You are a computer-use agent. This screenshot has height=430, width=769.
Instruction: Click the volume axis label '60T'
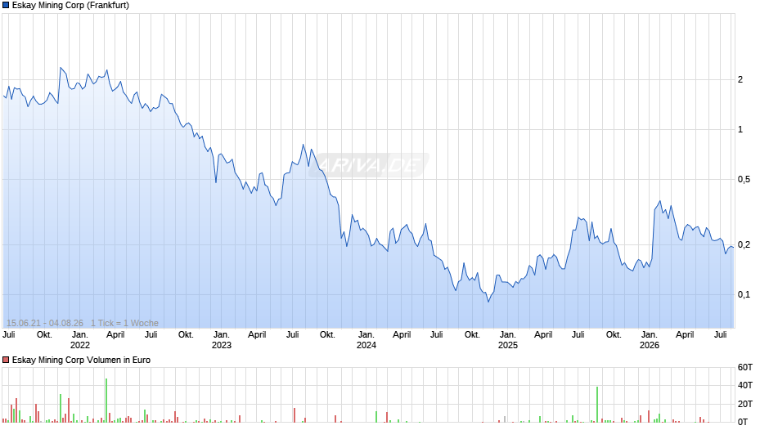[745, 367]
